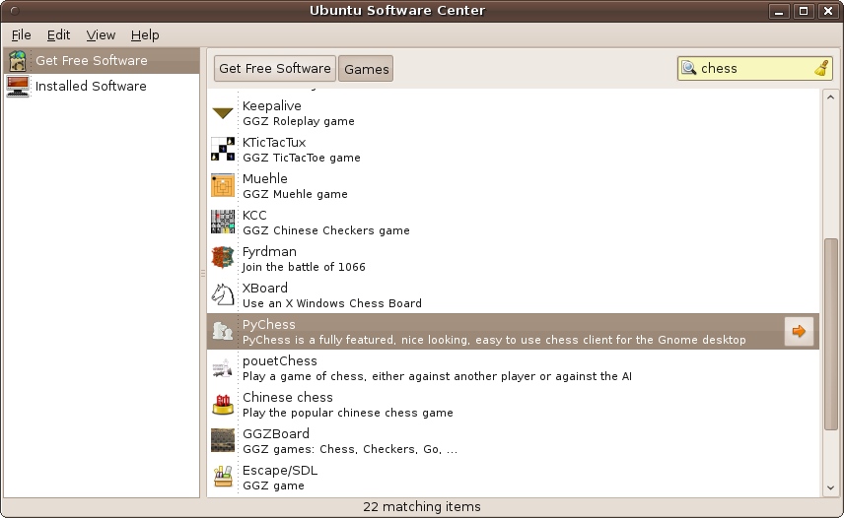Click the Chinese chess icon

tap(222, 404)
